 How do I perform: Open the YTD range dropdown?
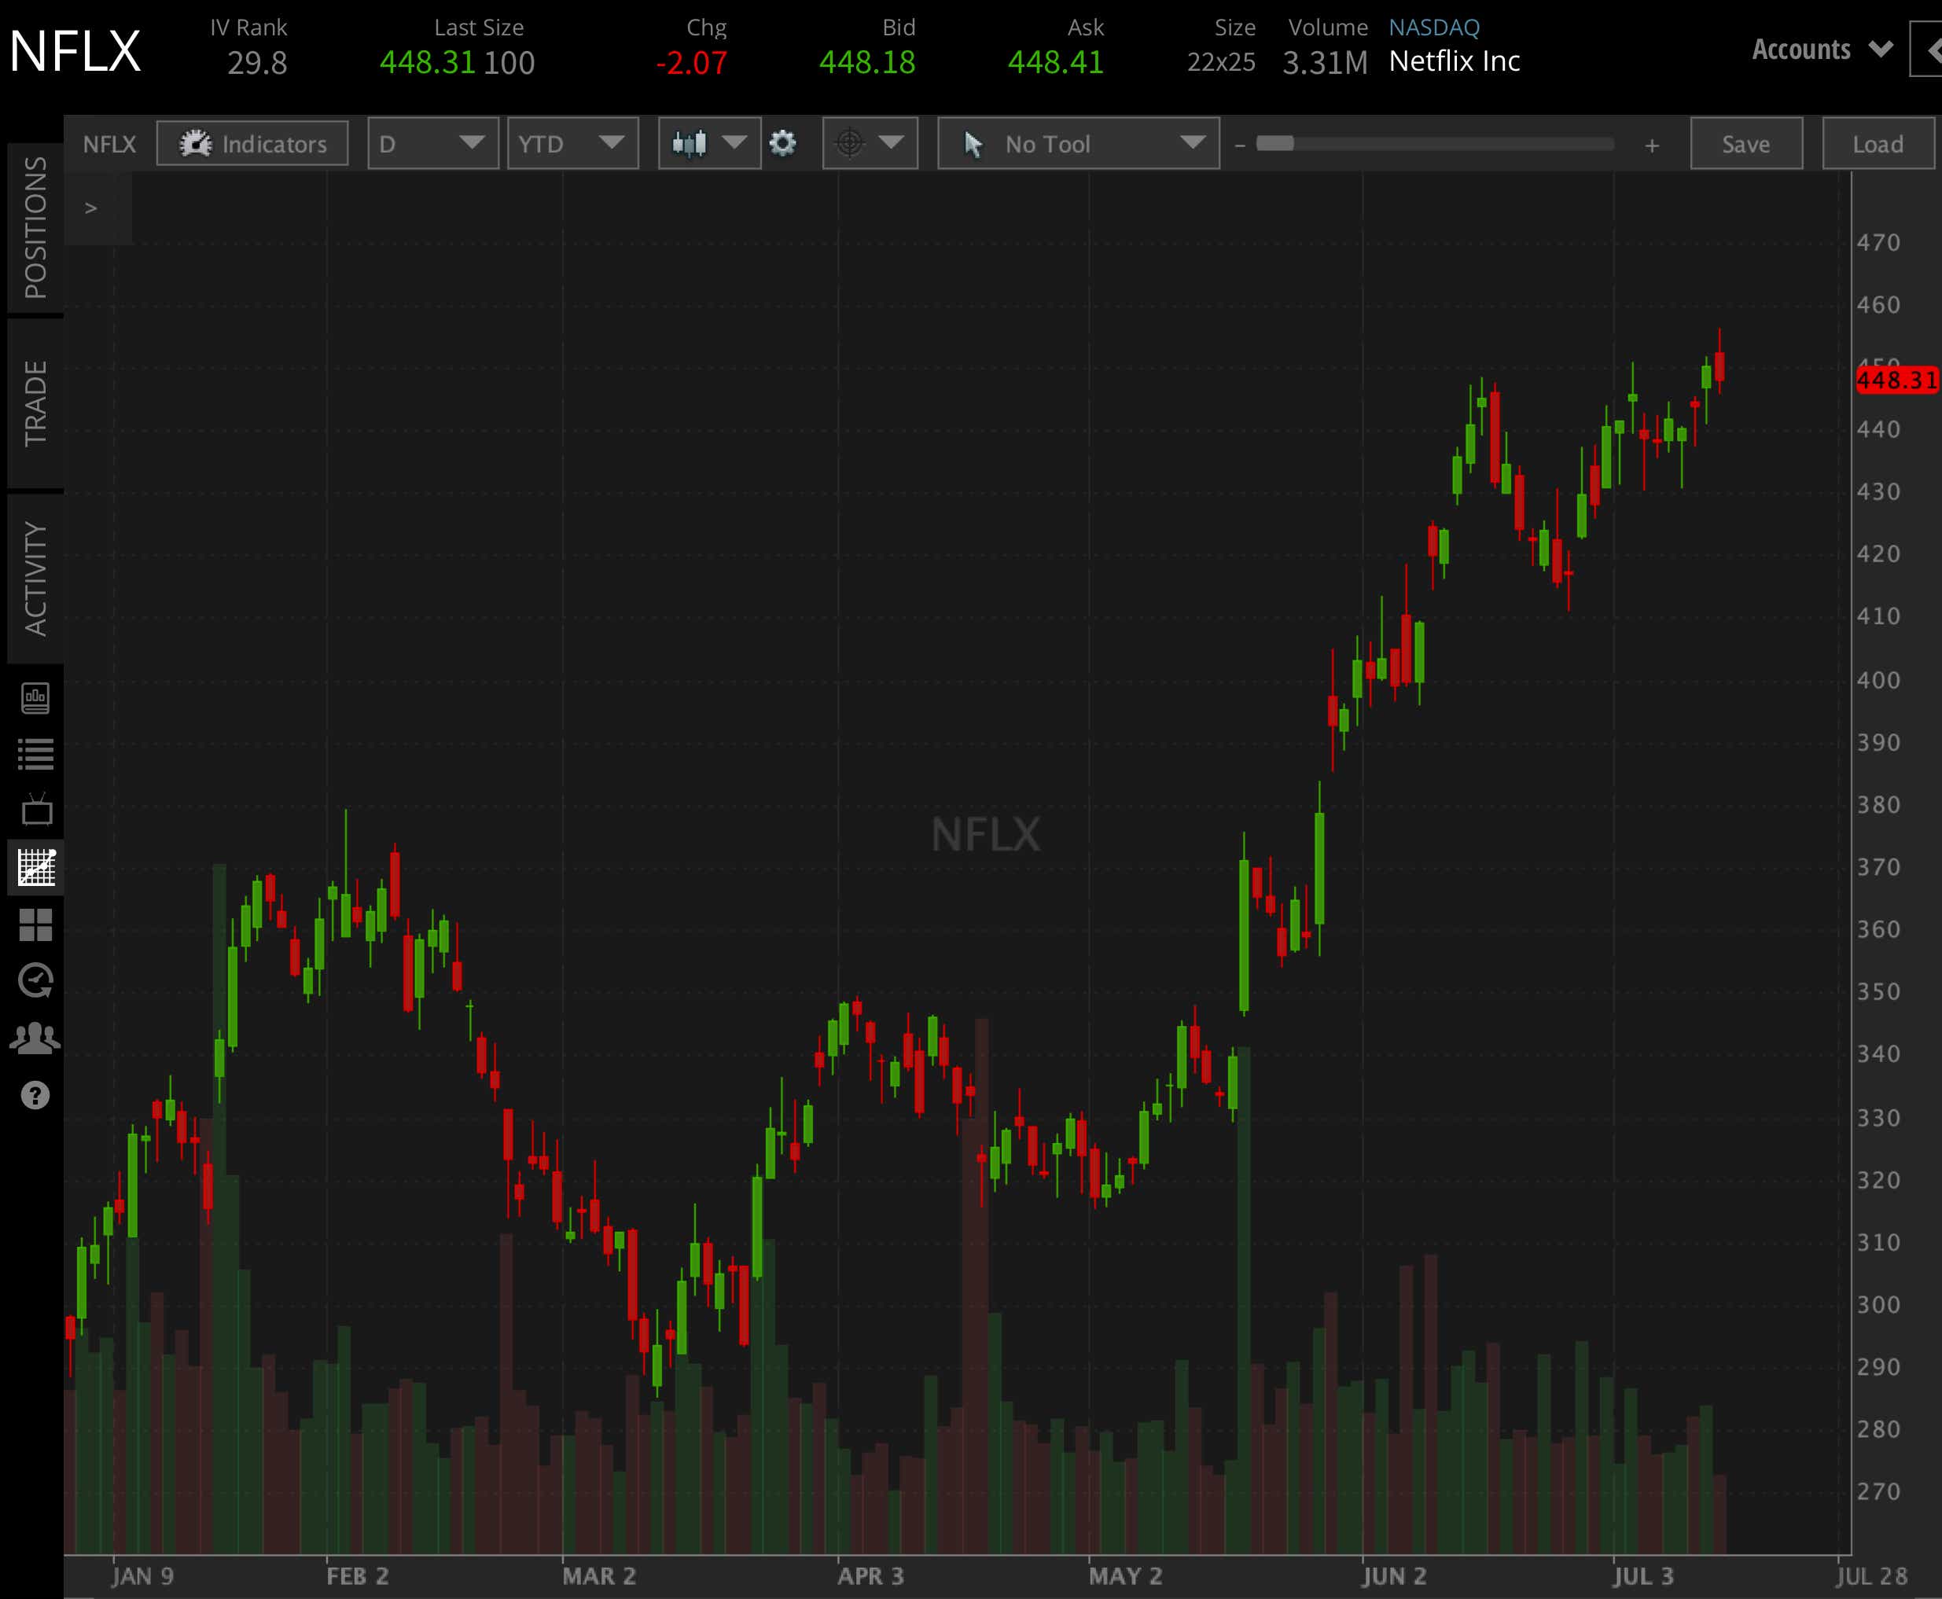coord(572,143)
